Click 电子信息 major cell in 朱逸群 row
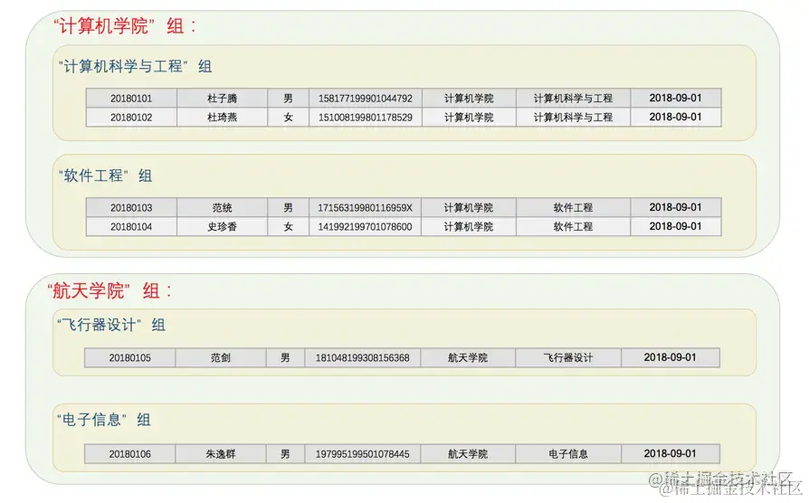 pos(568,454)
